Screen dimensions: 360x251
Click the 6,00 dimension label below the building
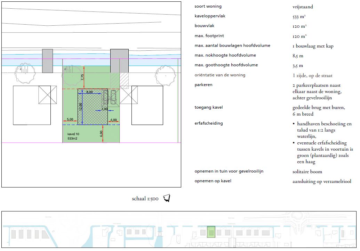click(101, 133)
